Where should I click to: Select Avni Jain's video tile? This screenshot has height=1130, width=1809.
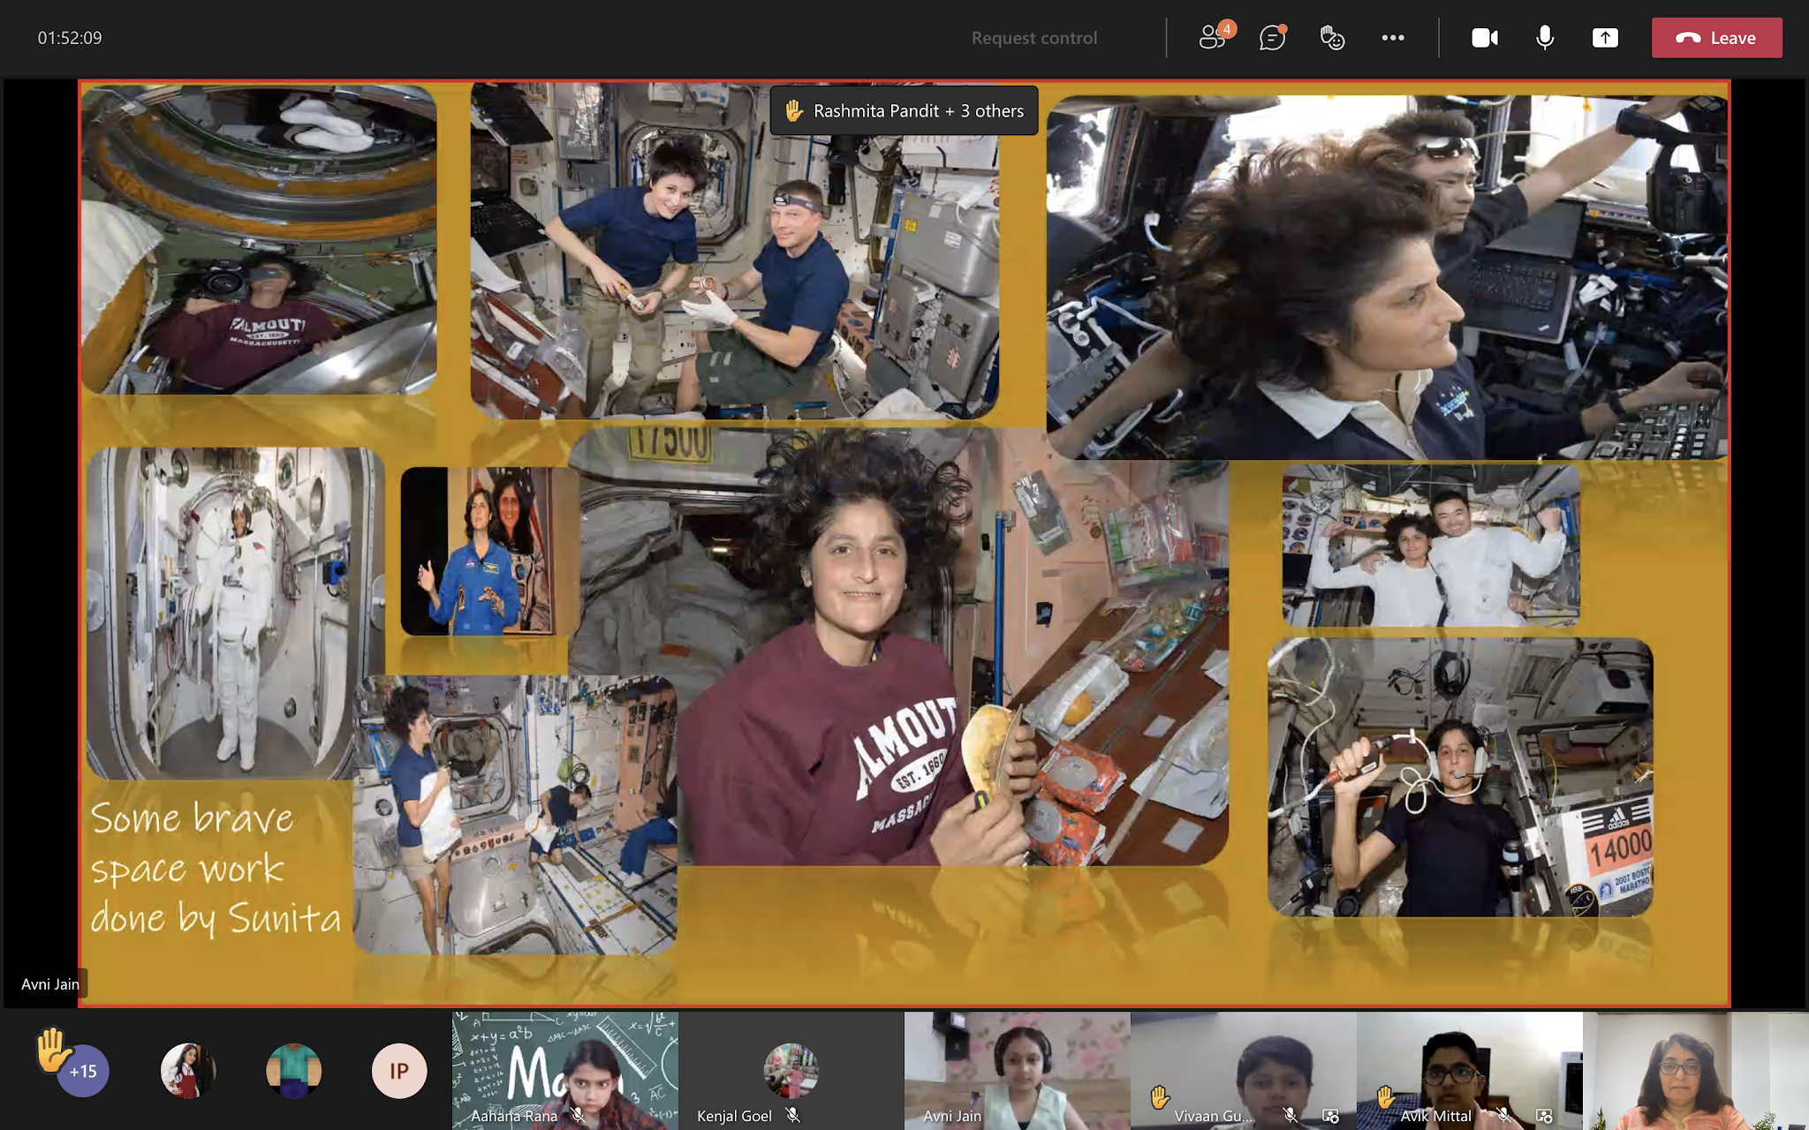coord(1017,1070)
